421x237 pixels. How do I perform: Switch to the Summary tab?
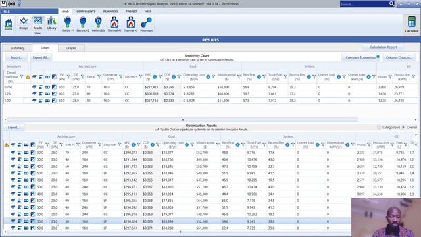coord(17,48)
